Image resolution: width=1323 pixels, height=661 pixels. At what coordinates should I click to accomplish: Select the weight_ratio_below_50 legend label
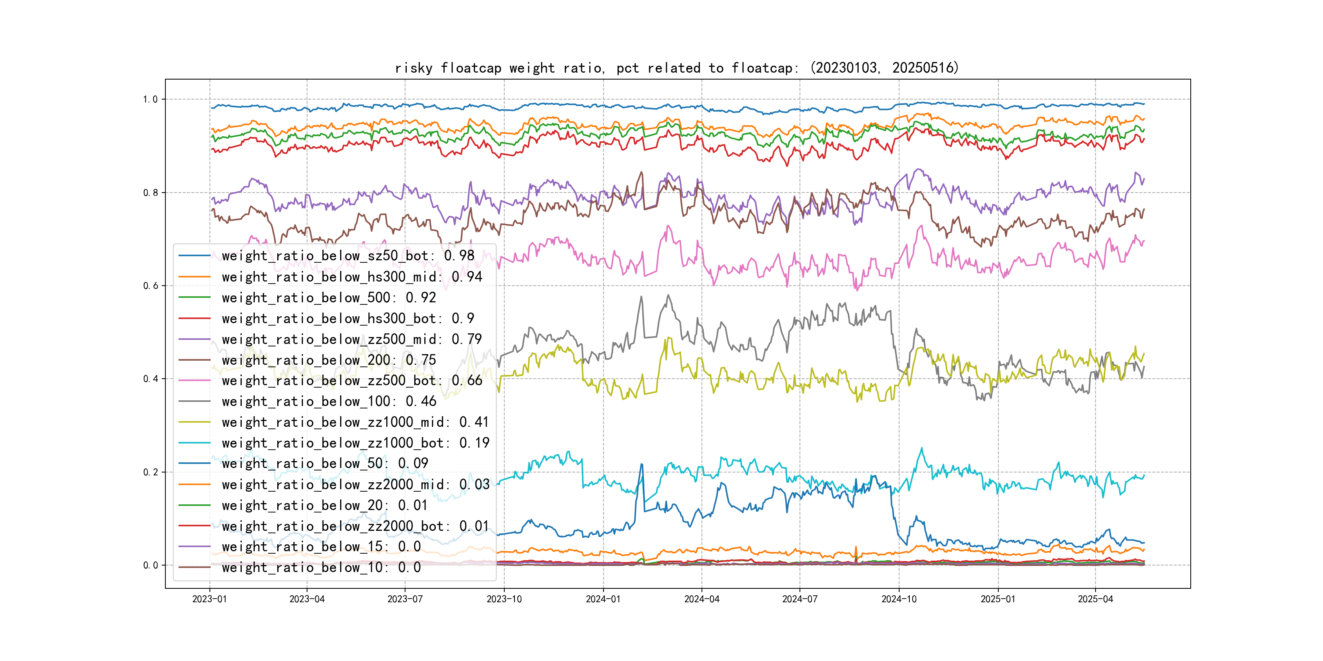point(325,464)
